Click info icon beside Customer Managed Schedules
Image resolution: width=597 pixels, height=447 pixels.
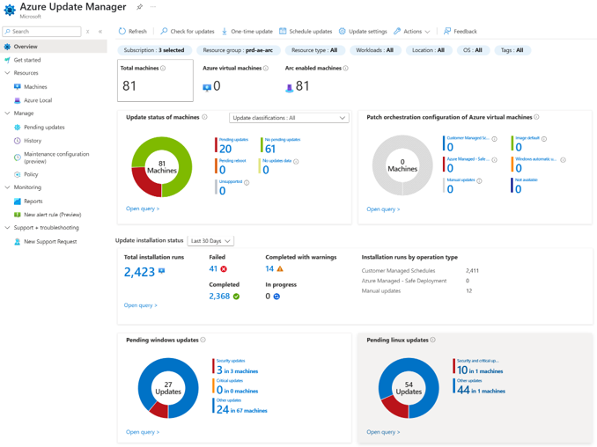[x=495, y=139]
